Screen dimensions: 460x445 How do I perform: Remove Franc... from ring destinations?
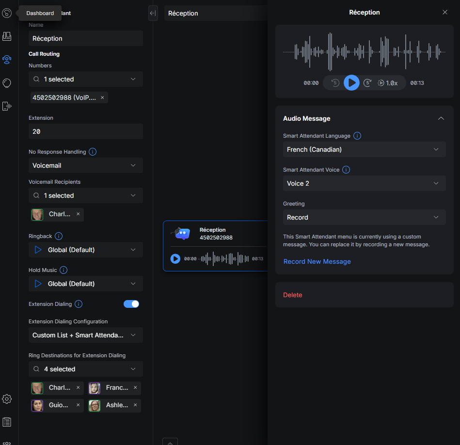[135, 388]
